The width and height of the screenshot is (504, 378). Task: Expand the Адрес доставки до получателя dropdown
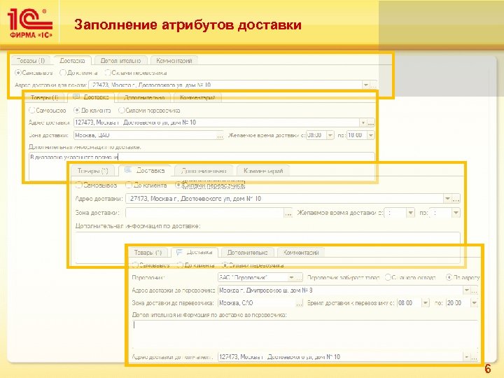pos(467,357)
